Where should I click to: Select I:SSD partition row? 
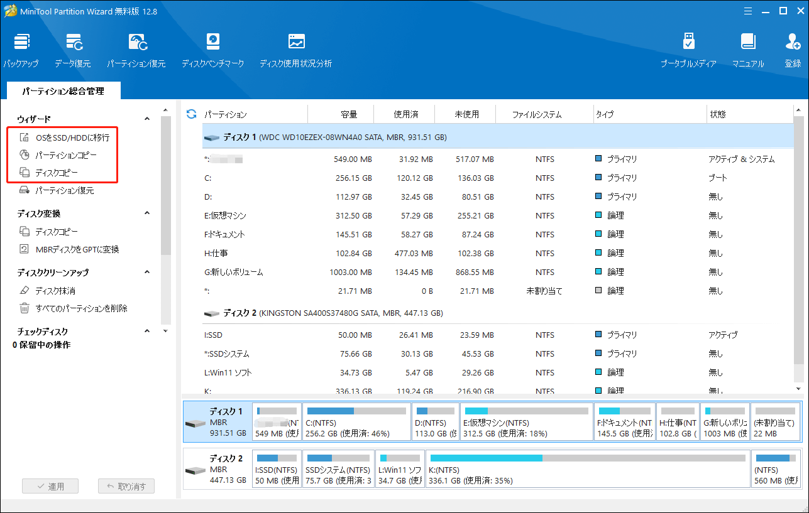(498, 335)
